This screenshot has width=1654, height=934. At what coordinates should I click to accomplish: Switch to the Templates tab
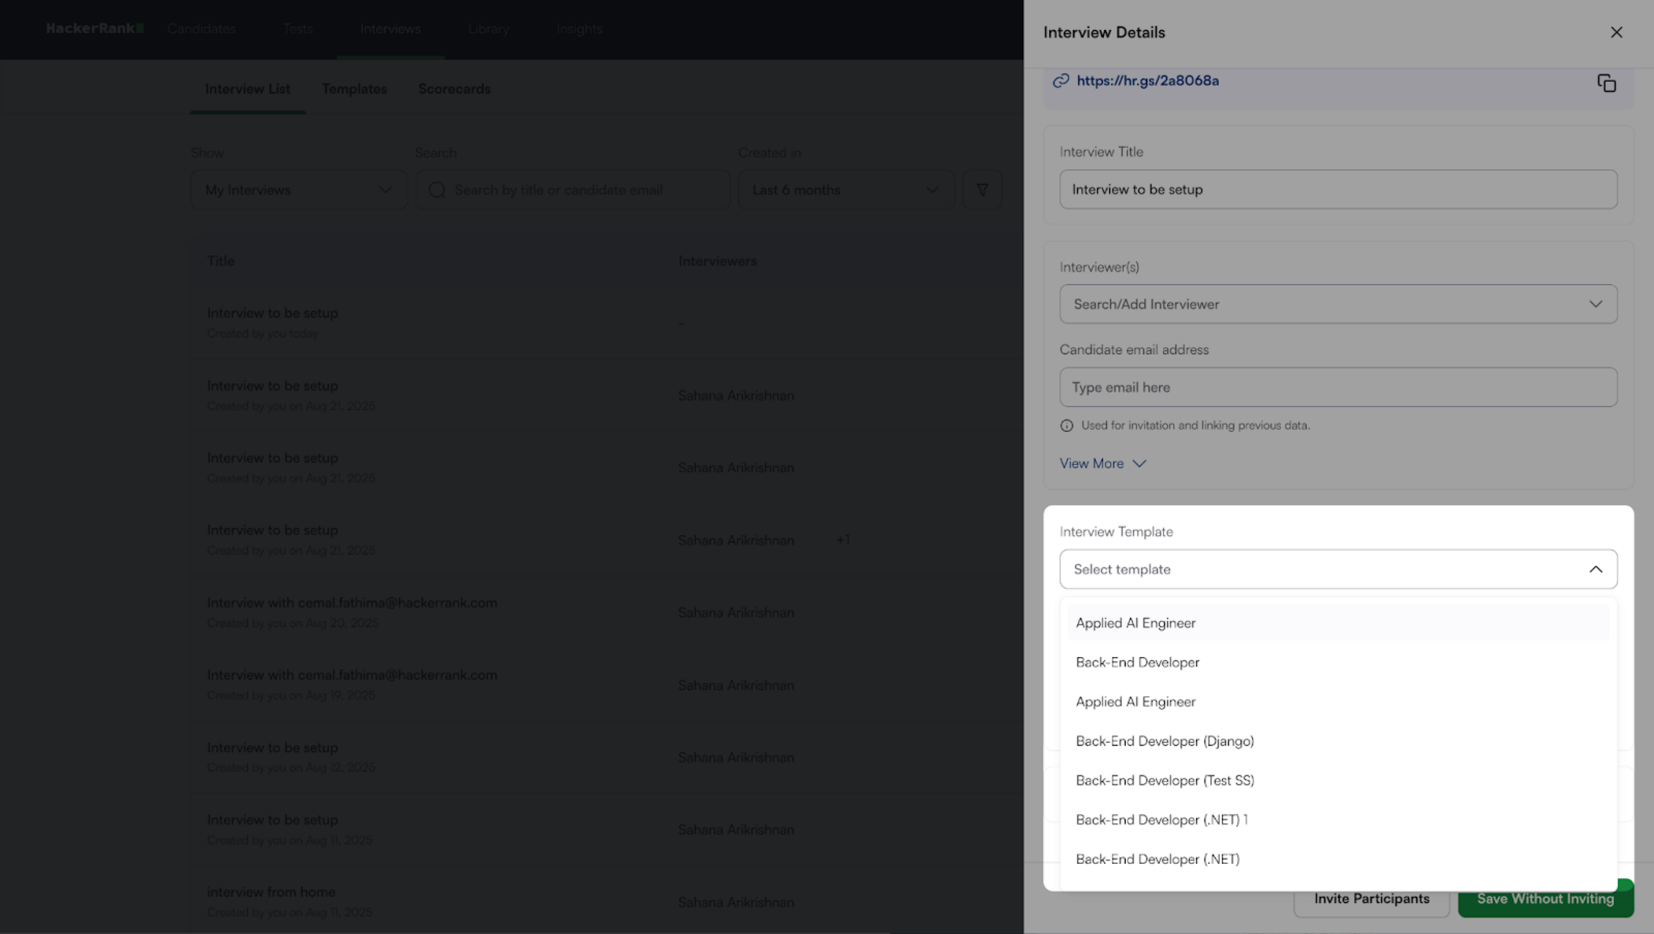click(x=355, y=89)
